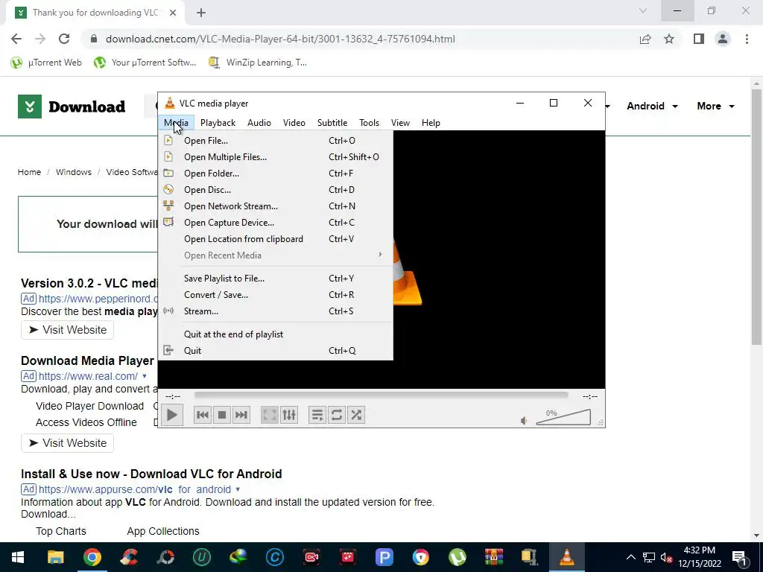Viewport: 763px width, 572px height.
Task: Open the Audio menu in VLC
Action: click(259, 123)
